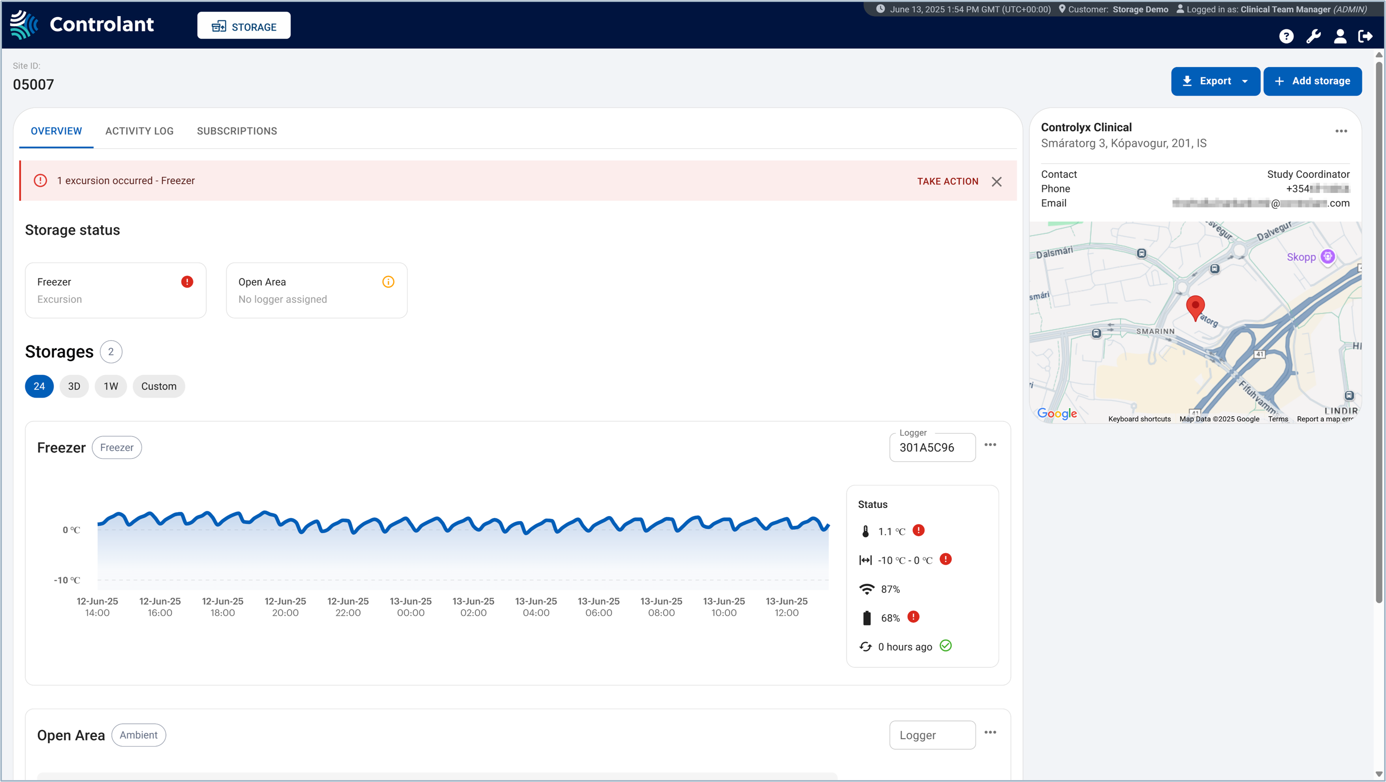Image resolution: width=1386 pixels, height=782 pixels.
Task: Click the orange info icon on Open Area card
Action: (388, 282)
